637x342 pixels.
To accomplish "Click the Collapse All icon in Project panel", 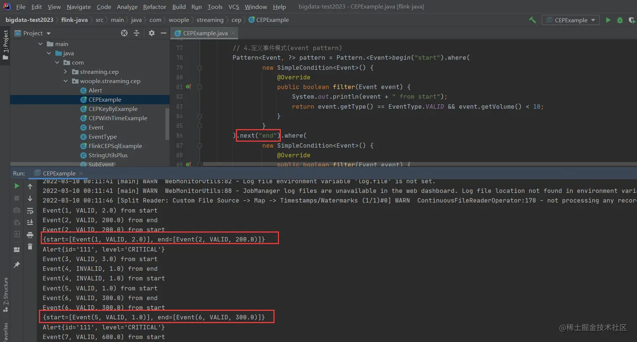I will [136, 33].
